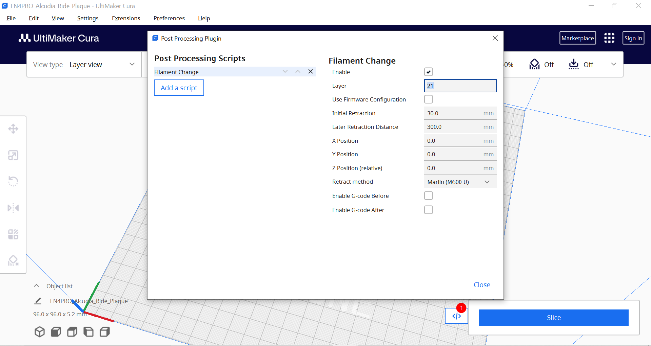Click the support Off icon in settings bar

pos(535,64)
